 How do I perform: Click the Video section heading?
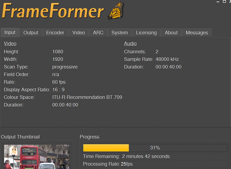(10, 43)
